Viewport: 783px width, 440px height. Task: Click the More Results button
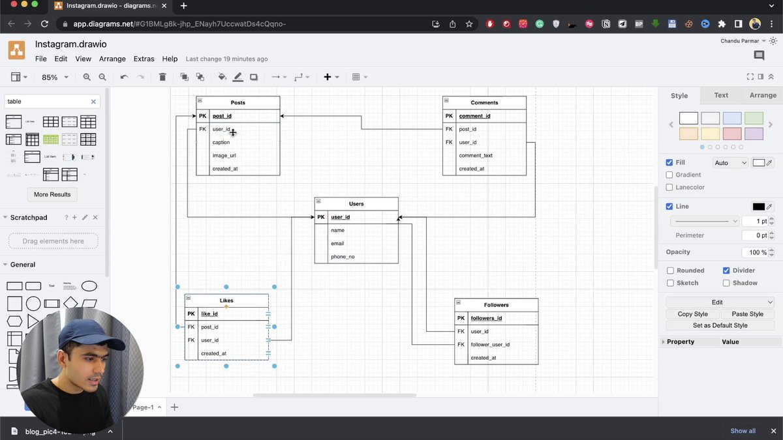point(52,194)
